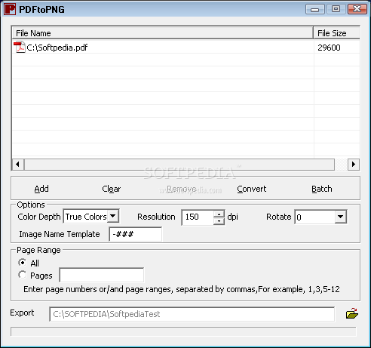Click the File Size column header
Viewport: 371px width, 348px height.
(x=337, y=33)
